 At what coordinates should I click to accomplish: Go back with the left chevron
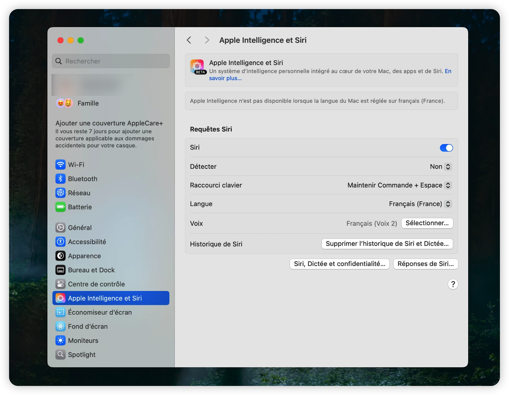tap(189, 40)
